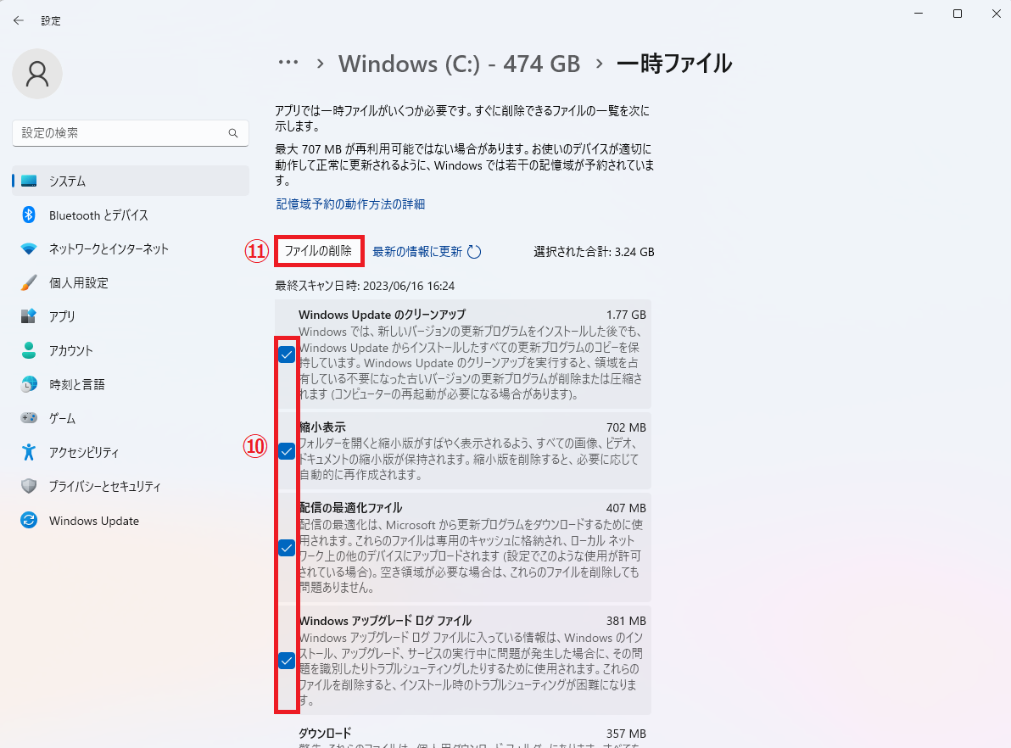The image size is (1011, 748).
Task: Close the 設定 window
Action: (x=997, y=14)
